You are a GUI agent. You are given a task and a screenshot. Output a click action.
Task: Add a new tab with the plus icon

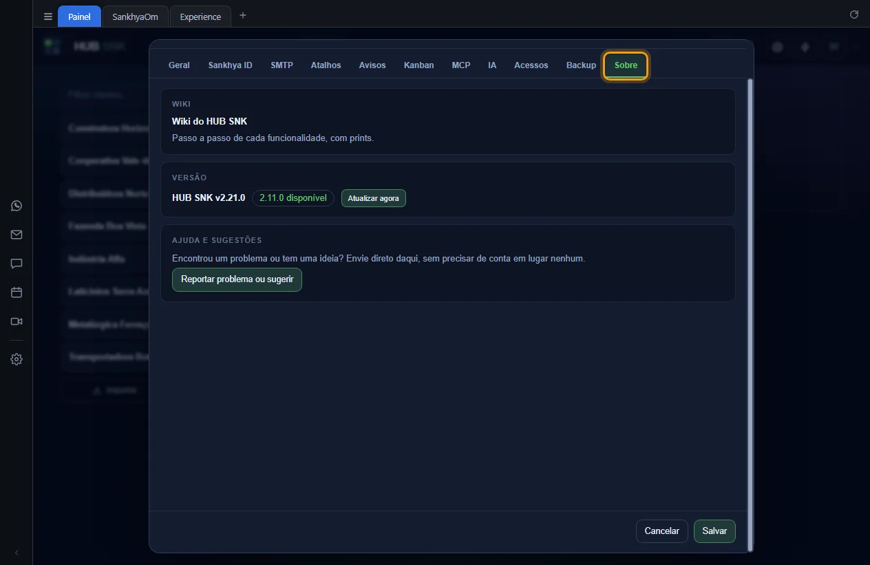pyautogui.click(x=242, y=15)
